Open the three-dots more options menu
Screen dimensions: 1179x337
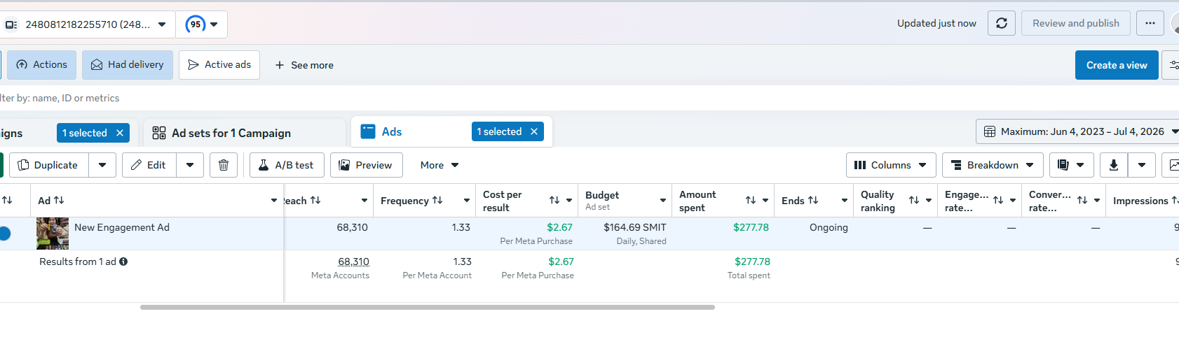pyautogui.click(x=1150, y=23)
